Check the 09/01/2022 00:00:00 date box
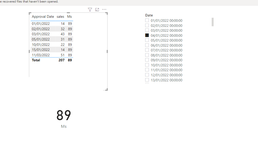Screen dimensions: 258x147 [147, 60]
